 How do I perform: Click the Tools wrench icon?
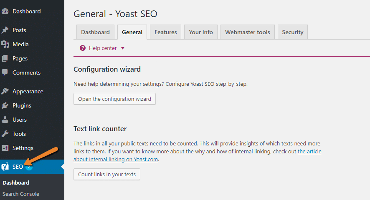coord(5,134)
